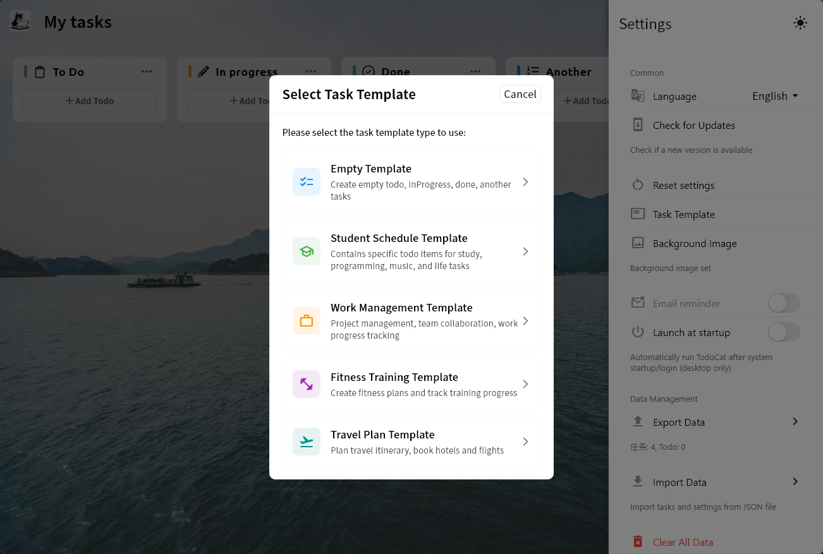Open Check for Updates in Settings
The width and height of the screenshot is (823, 554).
coord(694,125)
